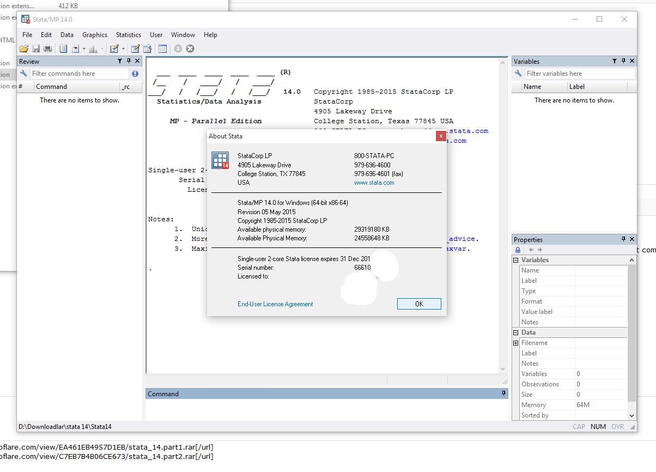The width and height of the screenshot is (656, 472).
Task: Click the Memory value 64M in Properties
Action: [x=583, y=405]
